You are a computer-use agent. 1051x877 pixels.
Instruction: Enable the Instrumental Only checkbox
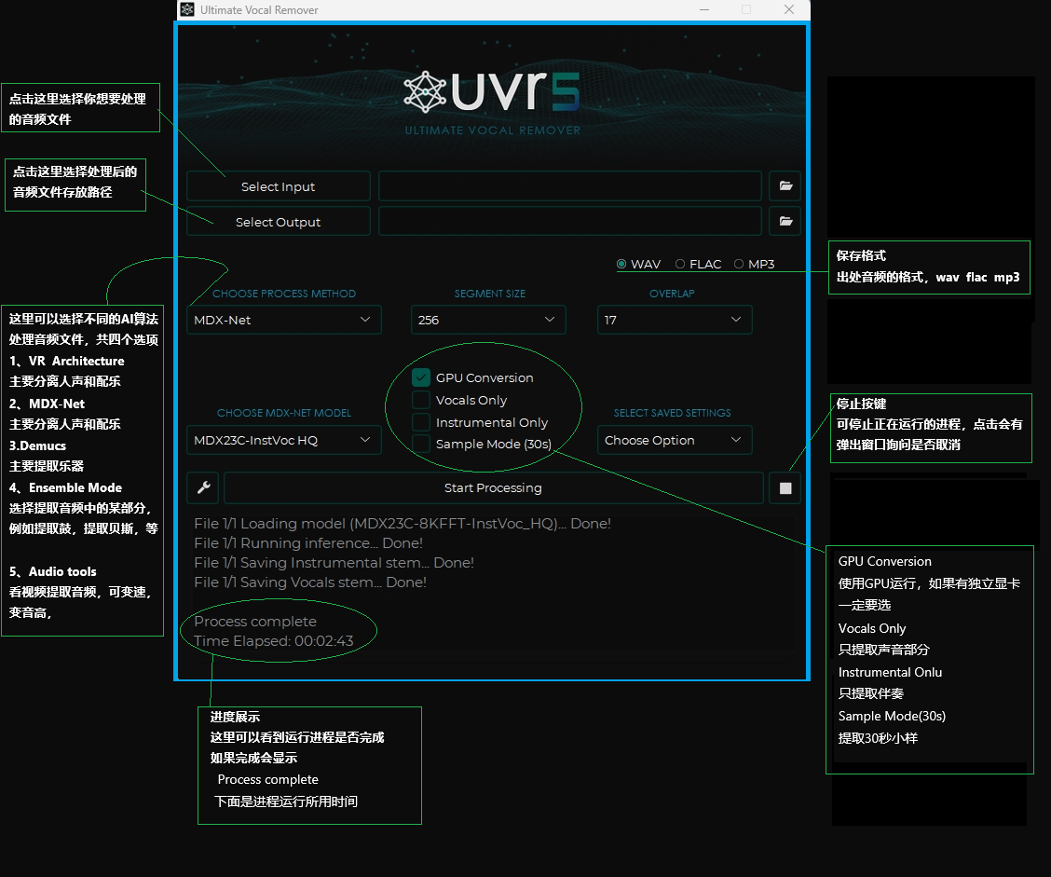(421, 422)
